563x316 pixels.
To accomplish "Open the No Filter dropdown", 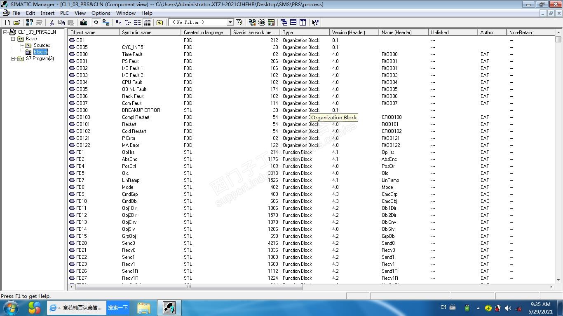I will click(230, 22).
